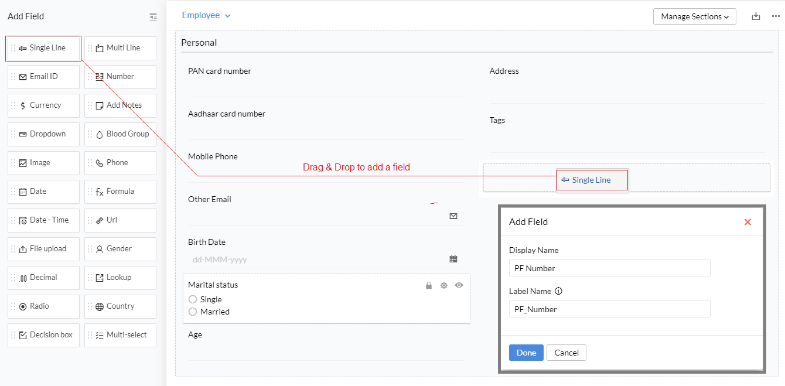Screen dimensions: 785x386
Task: Lock the Marital status field
Action: [x=428, y=285]
